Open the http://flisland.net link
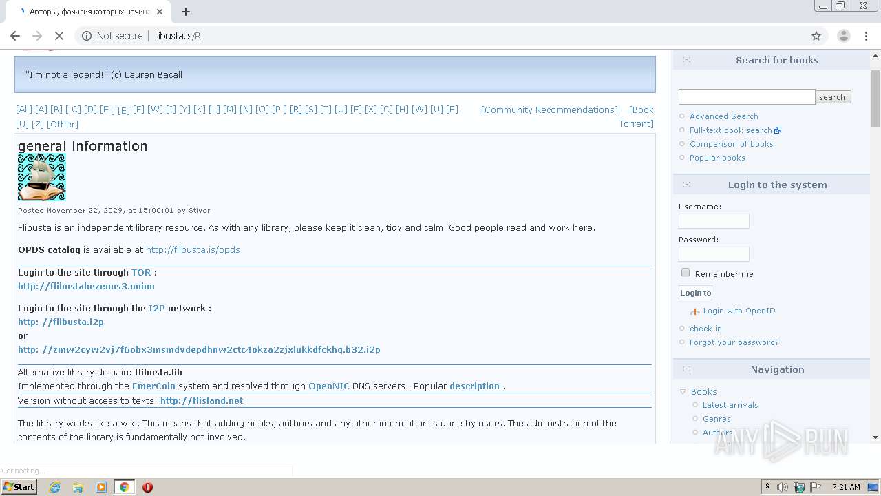 pyautogui.click(x=202, y=400)
